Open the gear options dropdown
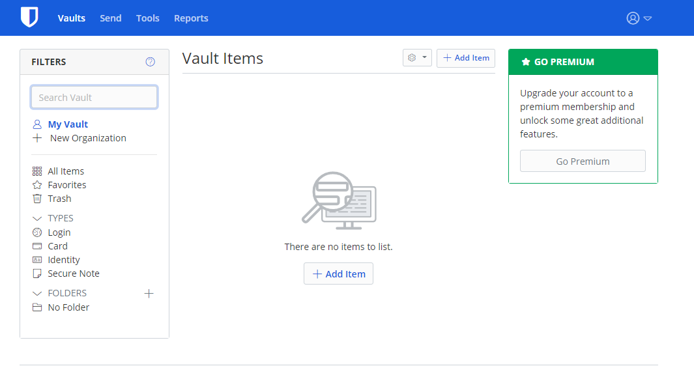Image resolution: width=694 pixels, height=379 pixels. click(417, 58)
